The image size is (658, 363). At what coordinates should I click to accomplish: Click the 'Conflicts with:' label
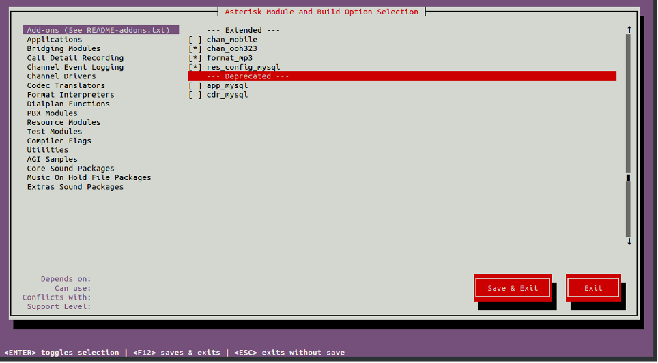[57, 297]
